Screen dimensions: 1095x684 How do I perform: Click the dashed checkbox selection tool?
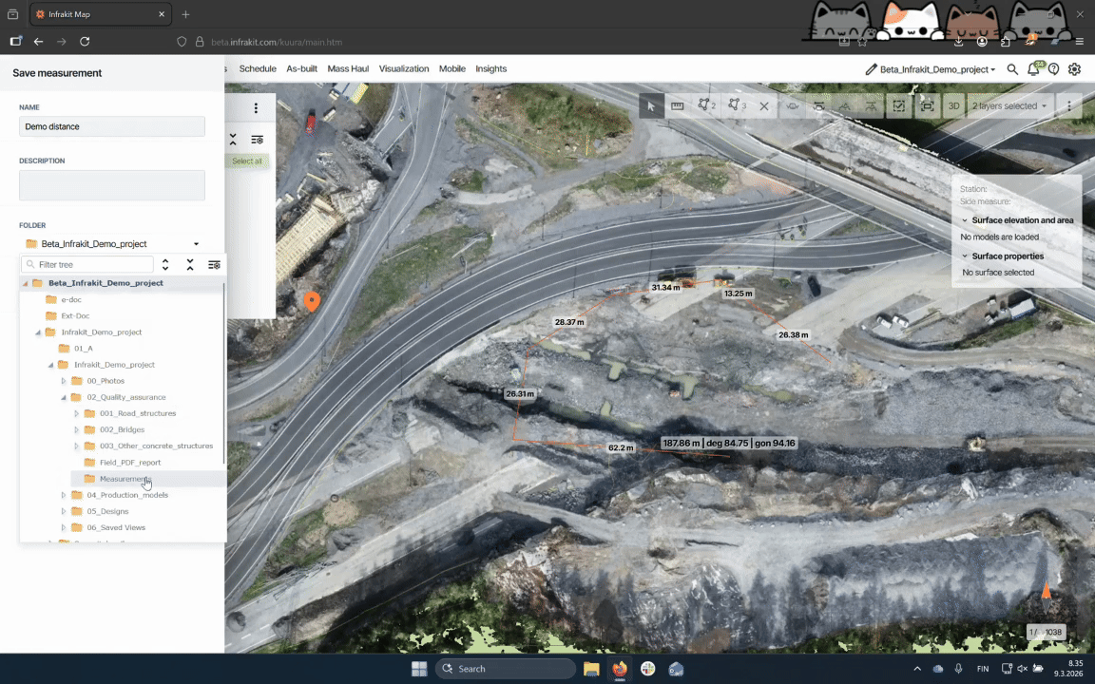coord(899,106)
